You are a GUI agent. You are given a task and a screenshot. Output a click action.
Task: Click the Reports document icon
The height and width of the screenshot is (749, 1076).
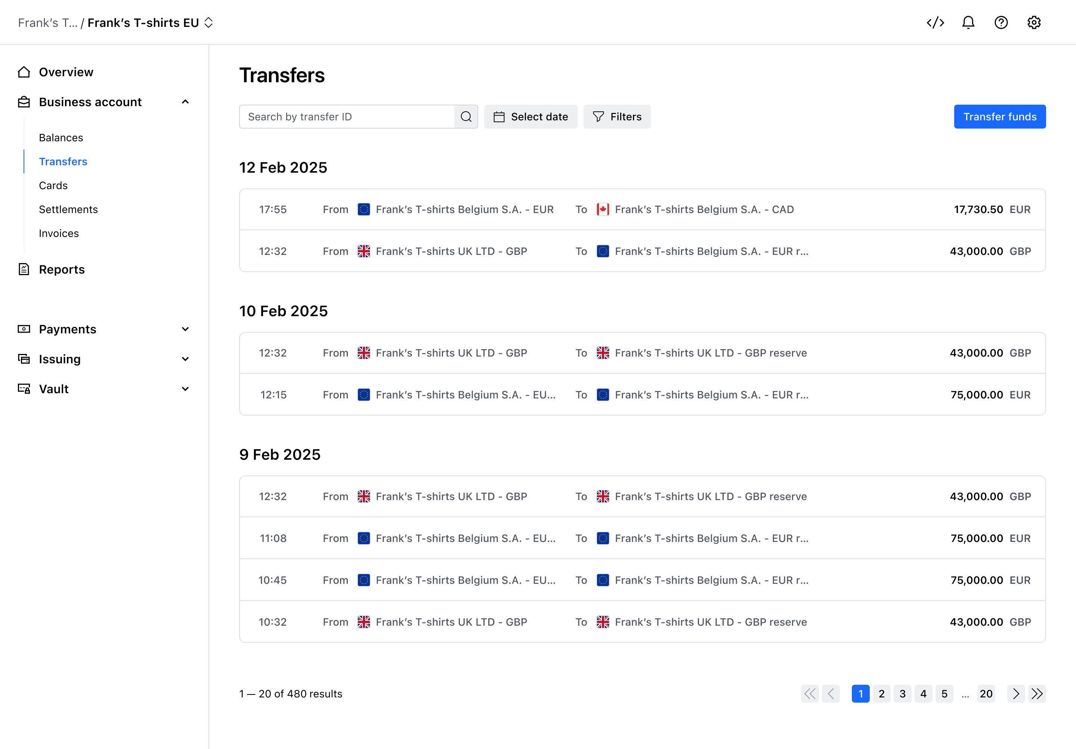click(x=24, y=269)
